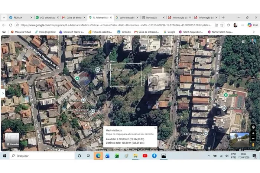Zoom in on the map

click(253, 133)
